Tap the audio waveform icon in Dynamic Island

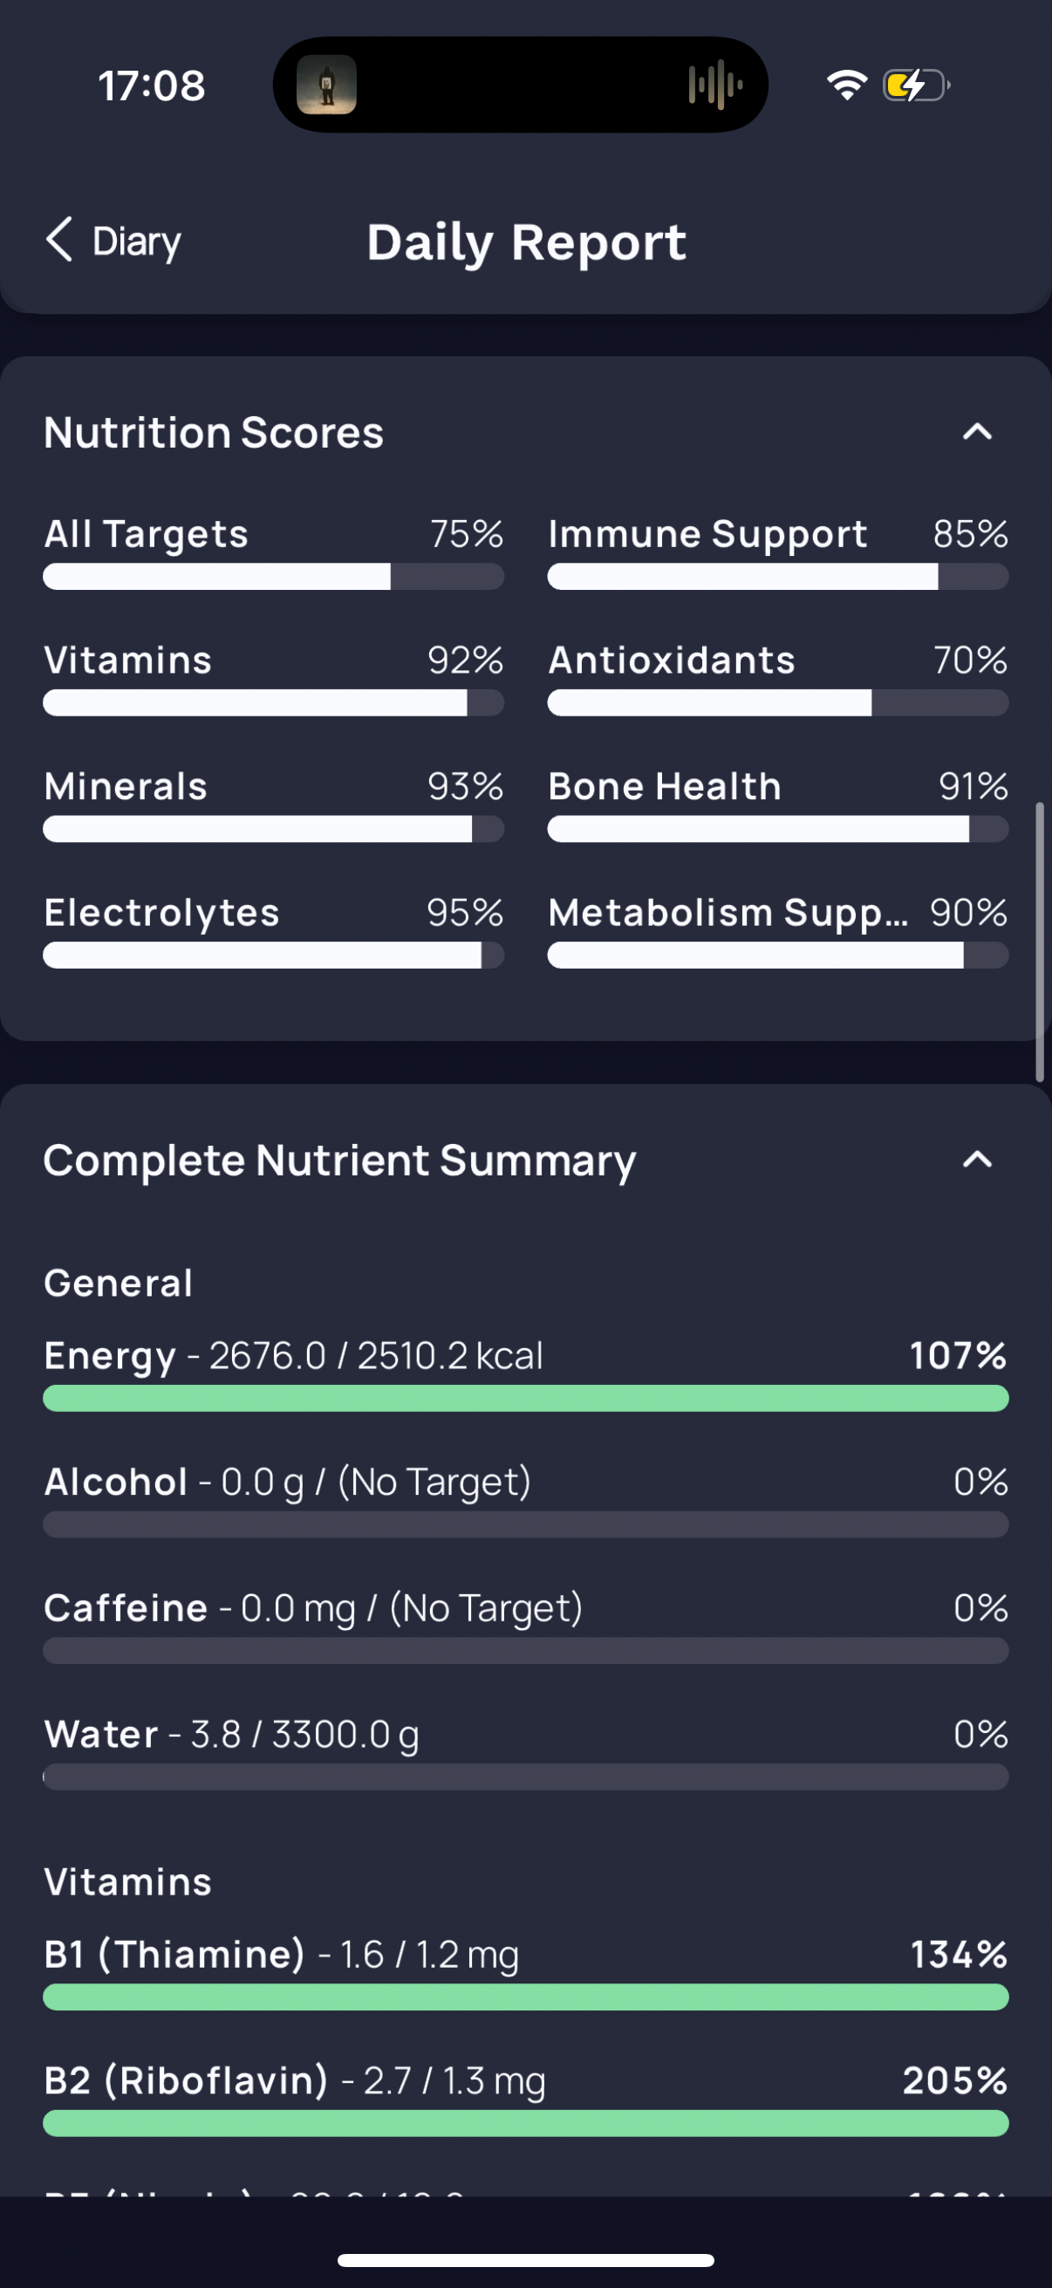(x=714, y=86)
